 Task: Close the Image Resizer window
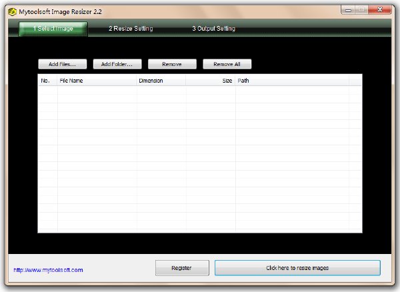[x=379, y=10]
